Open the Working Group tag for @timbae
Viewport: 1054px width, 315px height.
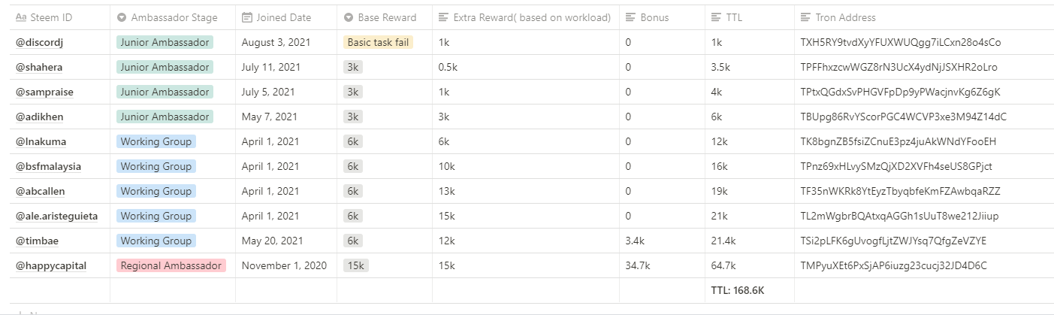click(156, 241)
